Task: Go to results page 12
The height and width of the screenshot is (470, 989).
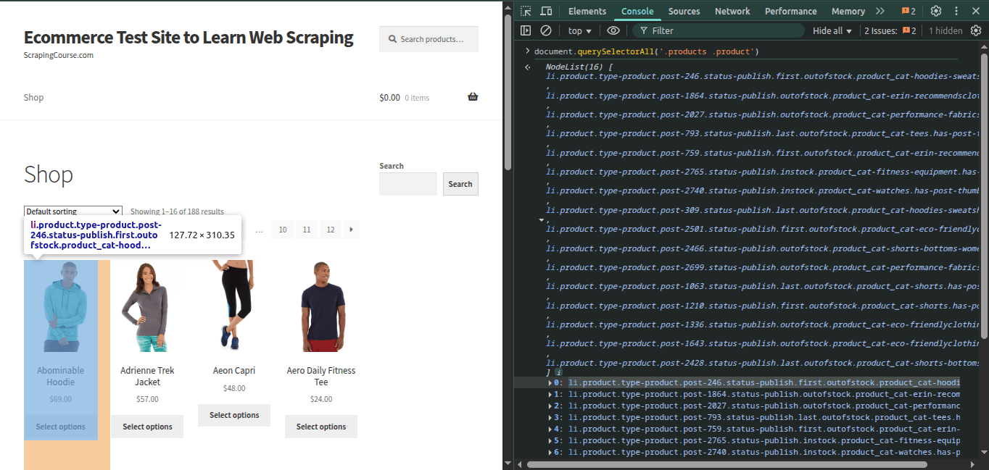Action: point(331,230)
